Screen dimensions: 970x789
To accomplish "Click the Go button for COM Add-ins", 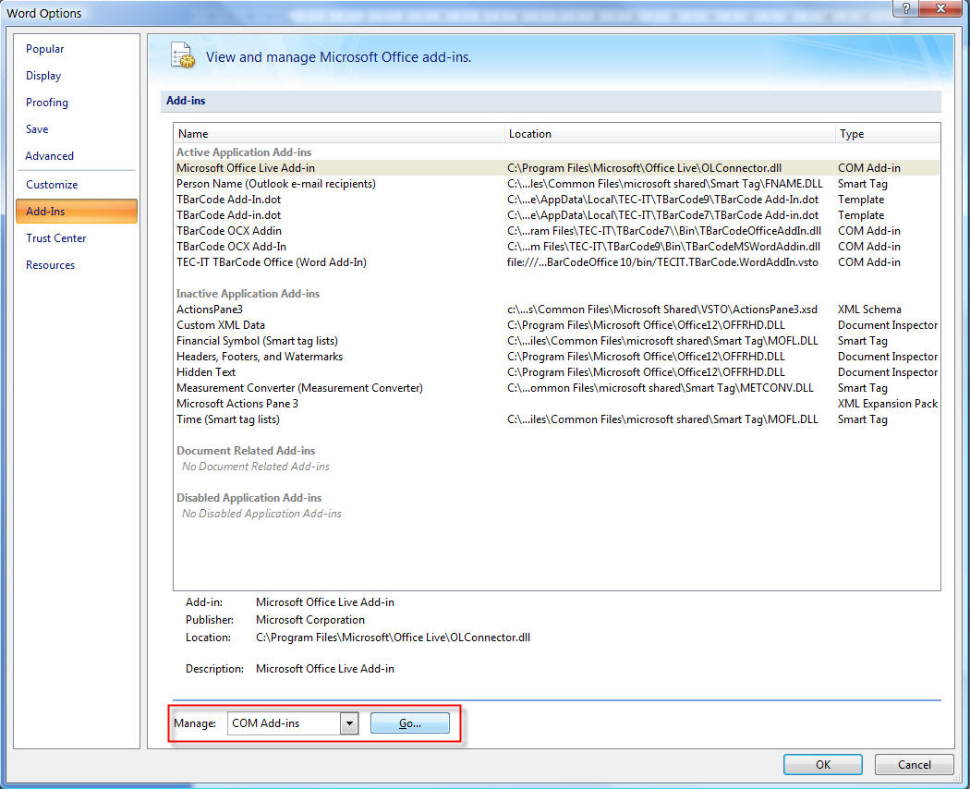I will coord(410,722).
